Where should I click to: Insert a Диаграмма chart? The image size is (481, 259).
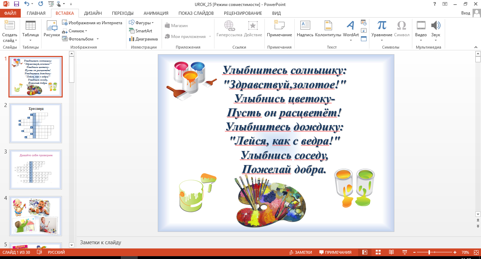(x=143, y=39)
